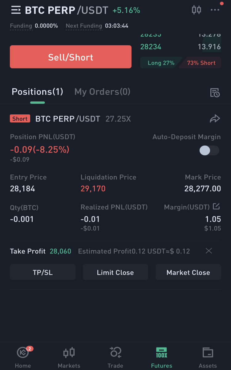Screen dimensions: 231x370
Task: Open the TP/SL settings button
Action: [x=43, y=272]
